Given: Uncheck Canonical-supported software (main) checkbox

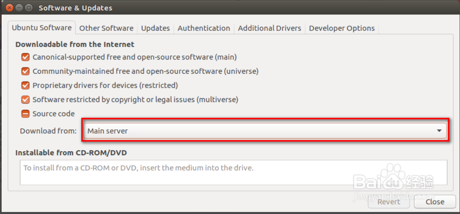Looking at the screenshot, I should 26,57.
